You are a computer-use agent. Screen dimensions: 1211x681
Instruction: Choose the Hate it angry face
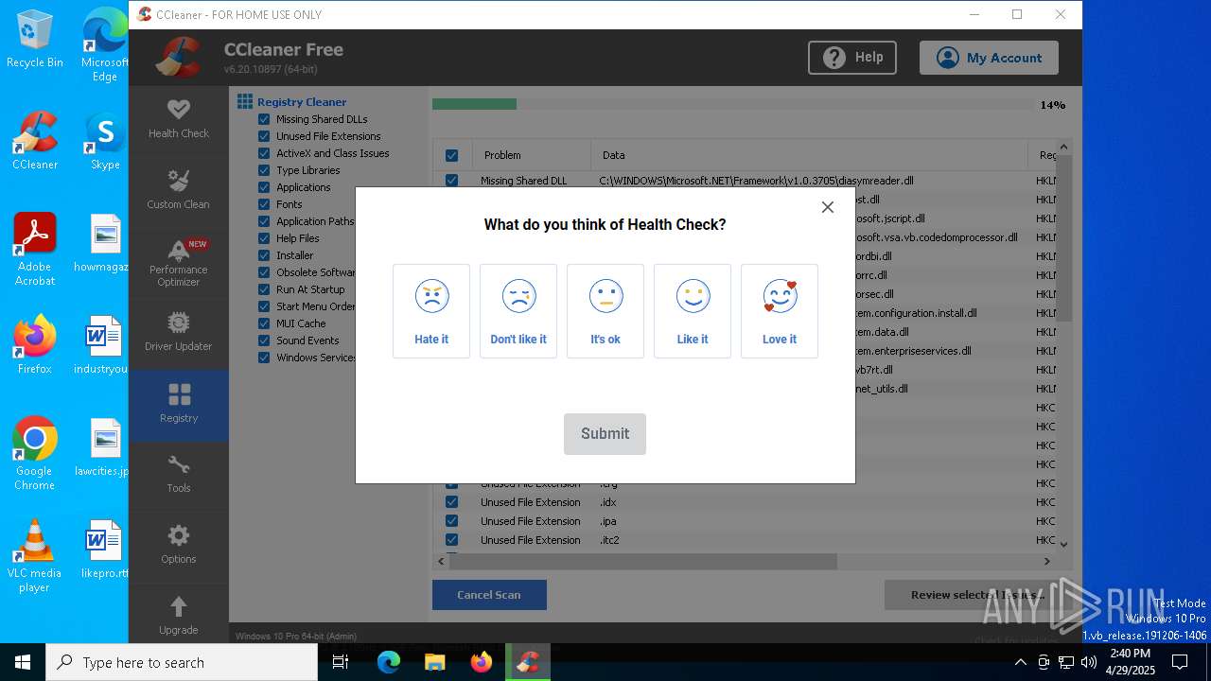click(431, 311)
